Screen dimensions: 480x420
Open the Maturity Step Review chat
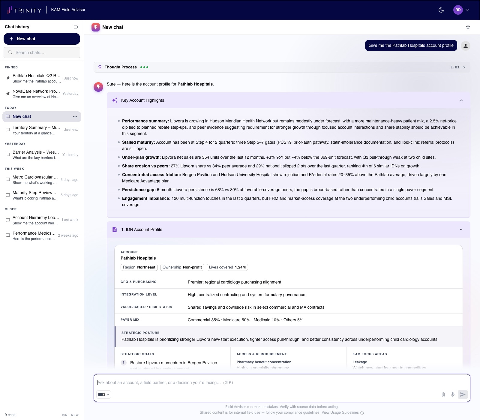click(42, 195)
